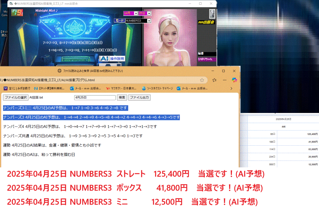Click the 65口 cell in results table
This screenshot has width=319, height=211.
262,134
